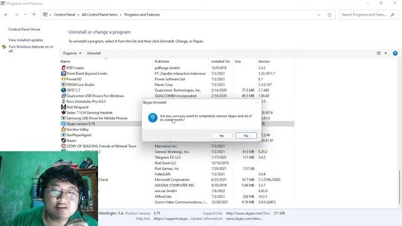402x226 pixels.
Task: Open Turn Windows features on or off
Action: coord(31,49)
